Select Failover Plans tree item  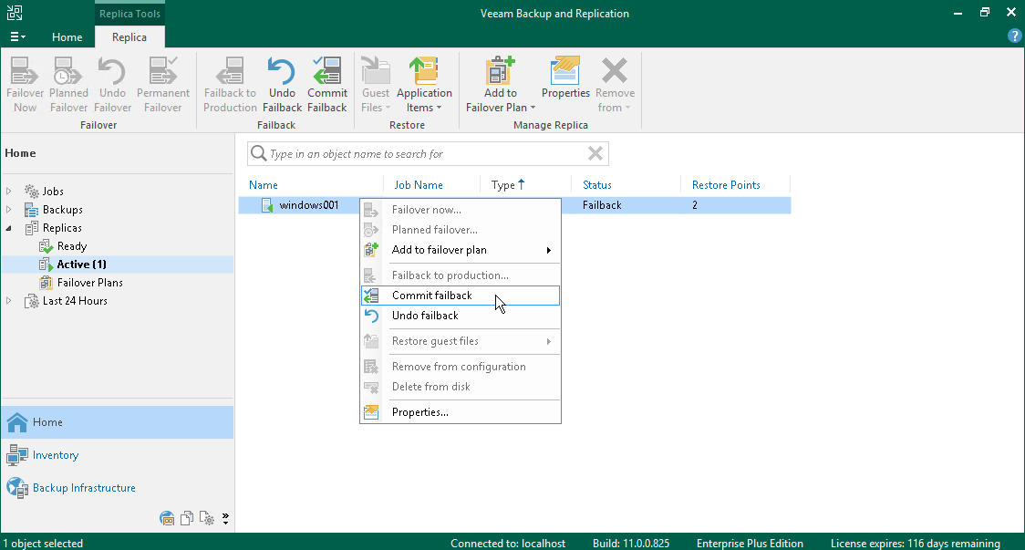pos(89,283)
